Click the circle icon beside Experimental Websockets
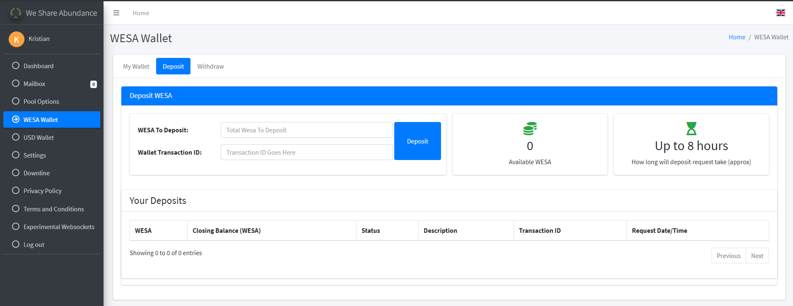793x306 pixels. (16, 226)
